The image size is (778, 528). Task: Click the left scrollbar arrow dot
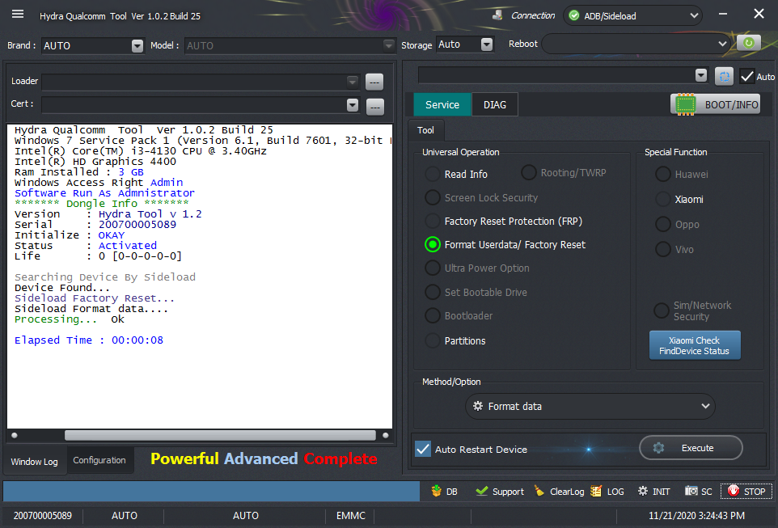click(15, 435)
